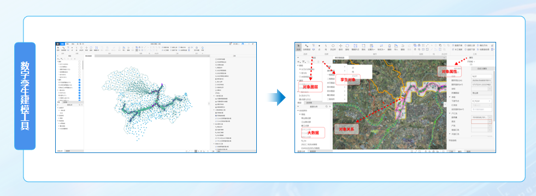Image resolution: width=536 pixels, height=196 pixels.
Task: Right screenshot: click the 追踪下游 tool button
Action: click(x=470, y=50)
